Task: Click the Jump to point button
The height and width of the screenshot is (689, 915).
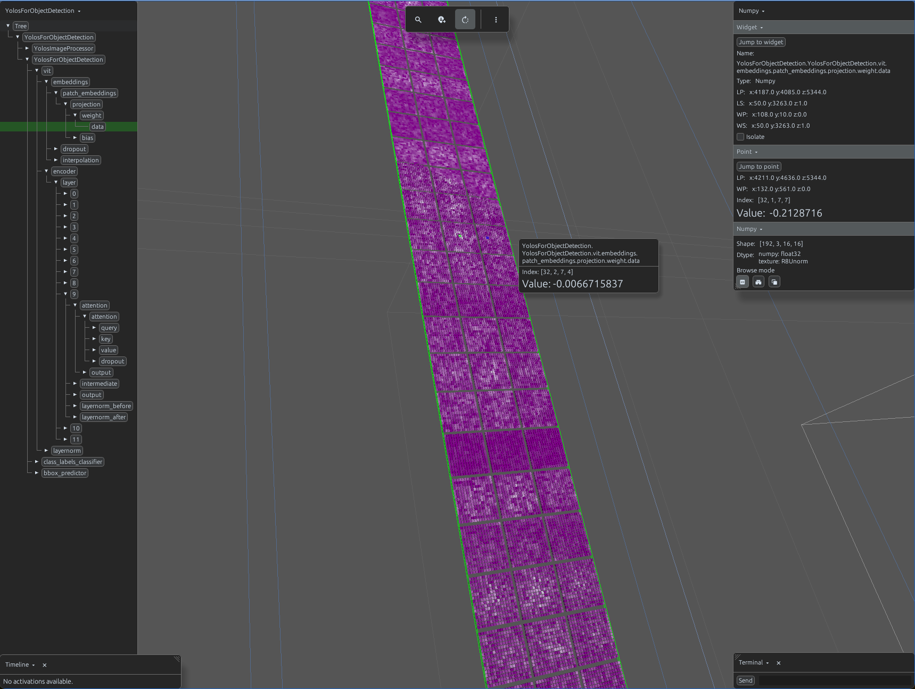Action: (759, 167)
